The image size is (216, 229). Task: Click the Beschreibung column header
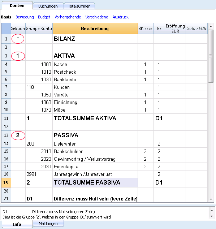(x=95, y=29)
